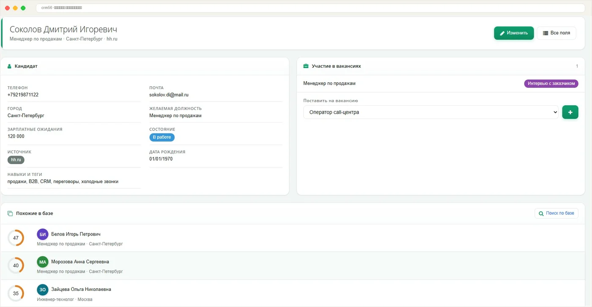The height and width of the screenshot is (307, 592).
Task: Click the vacancies count 1
Action: 577,66
